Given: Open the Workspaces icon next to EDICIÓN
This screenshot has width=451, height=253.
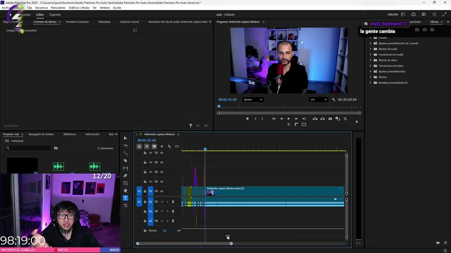Looking at the screenshot, I should pos(403,14).
